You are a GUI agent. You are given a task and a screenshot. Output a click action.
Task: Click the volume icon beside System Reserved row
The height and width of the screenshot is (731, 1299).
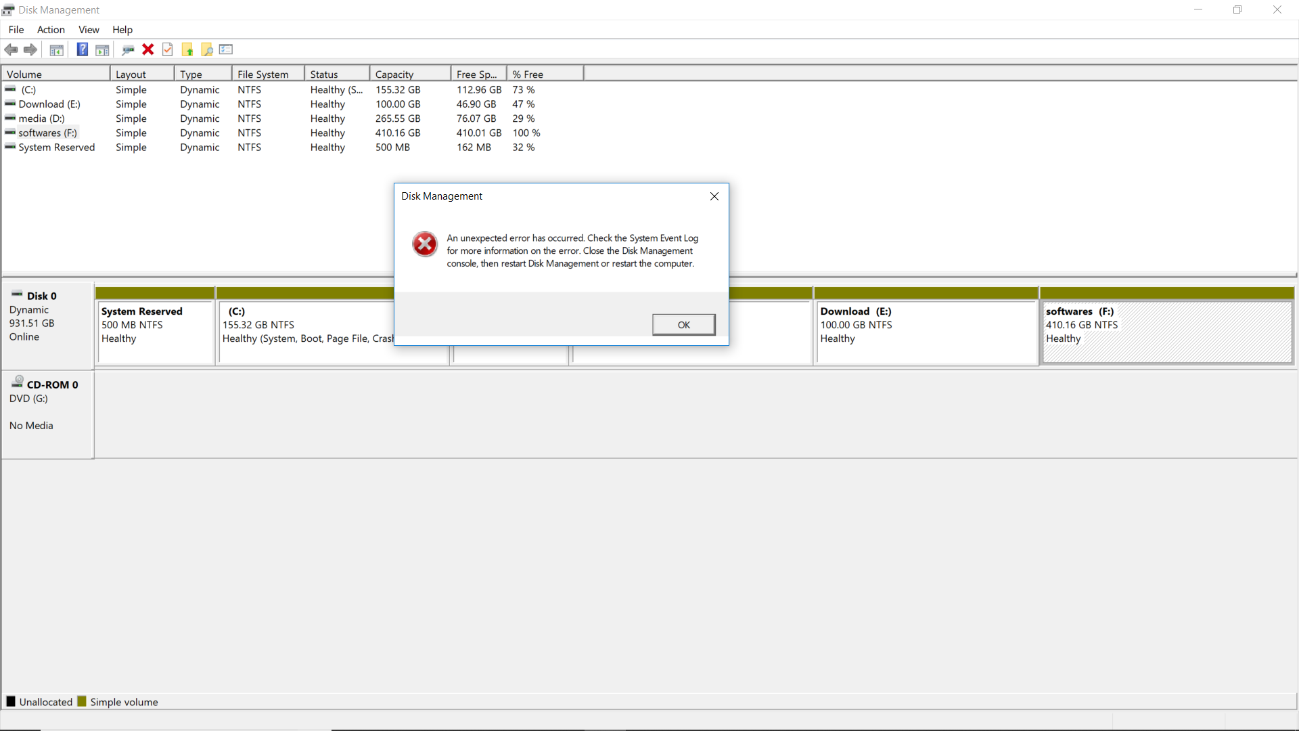(10, 147)
